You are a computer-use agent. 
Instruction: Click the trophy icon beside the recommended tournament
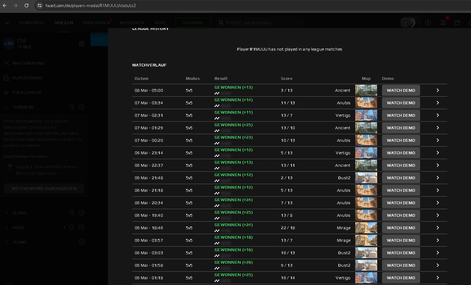click(10, 167)
